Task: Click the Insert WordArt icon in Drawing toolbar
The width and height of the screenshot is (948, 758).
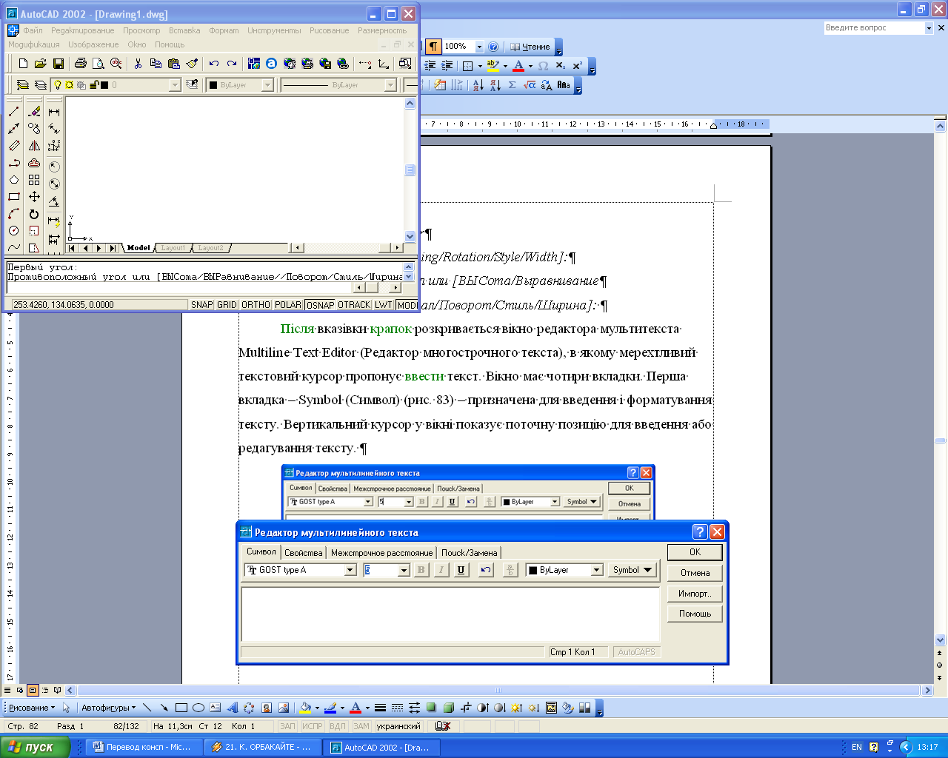Action: (x=232, y=708)
